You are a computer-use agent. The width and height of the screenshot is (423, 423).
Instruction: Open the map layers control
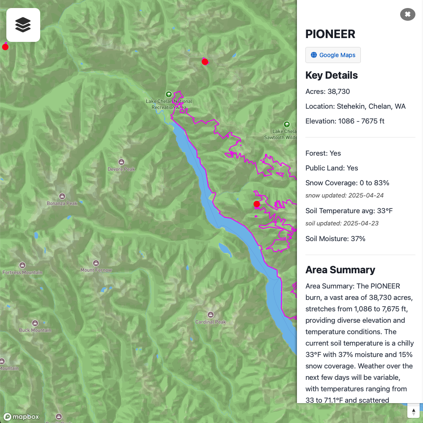(23, 25)
